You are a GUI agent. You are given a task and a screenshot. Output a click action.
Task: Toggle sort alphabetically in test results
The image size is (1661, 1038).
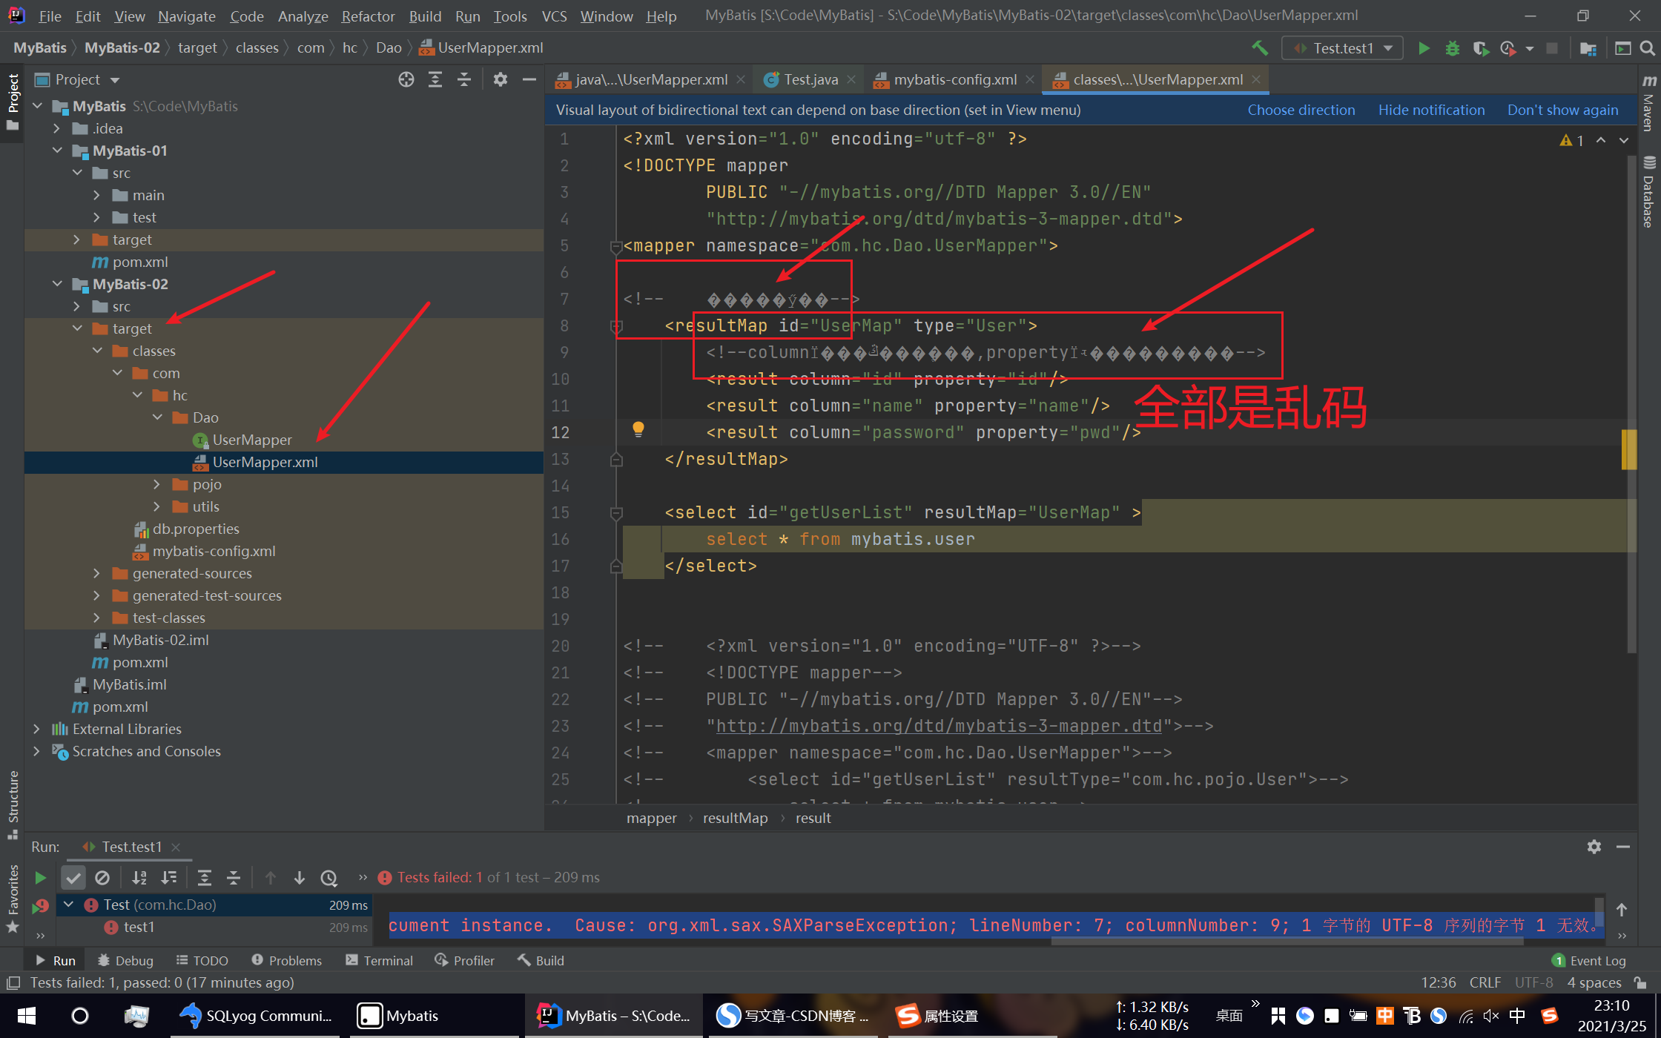click(x=139, y=878)
